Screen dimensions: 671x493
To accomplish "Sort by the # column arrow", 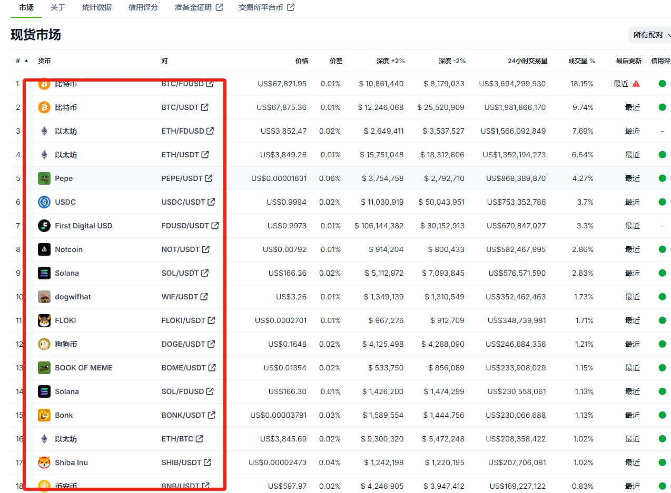I will pyautogui.click(x=27, y=61).
